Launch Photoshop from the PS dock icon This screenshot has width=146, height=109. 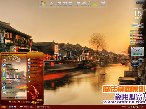point(59,4)
